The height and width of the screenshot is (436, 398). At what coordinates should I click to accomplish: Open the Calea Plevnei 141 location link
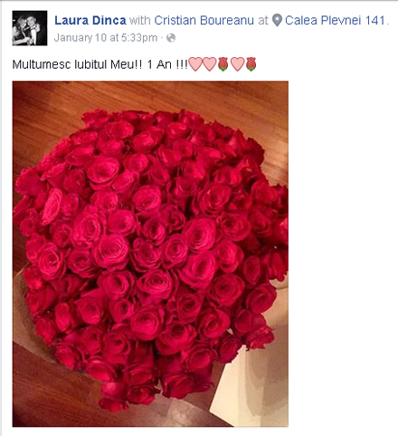click(335, 20)
